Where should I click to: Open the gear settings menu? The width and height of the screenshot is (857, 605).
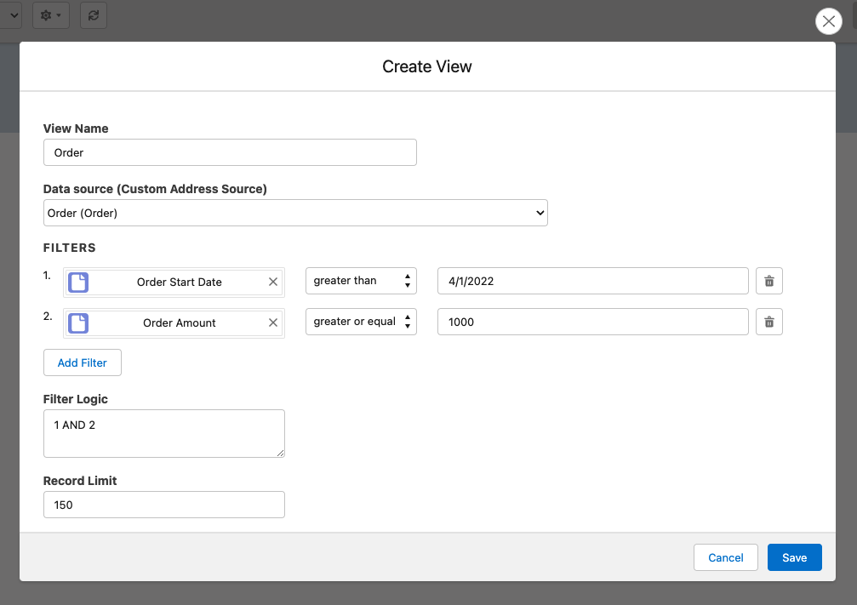[50, 15]
